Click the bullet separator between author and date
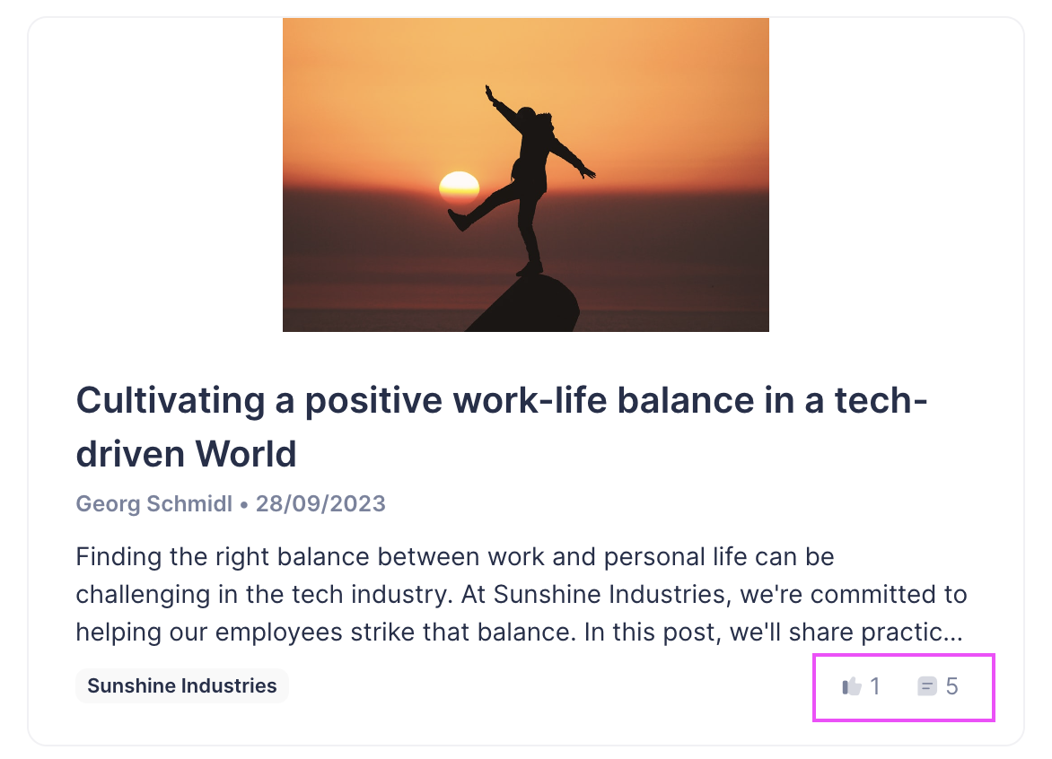Image resolution: width=1052 pixels, height=759 pixels. pos(243,504)
